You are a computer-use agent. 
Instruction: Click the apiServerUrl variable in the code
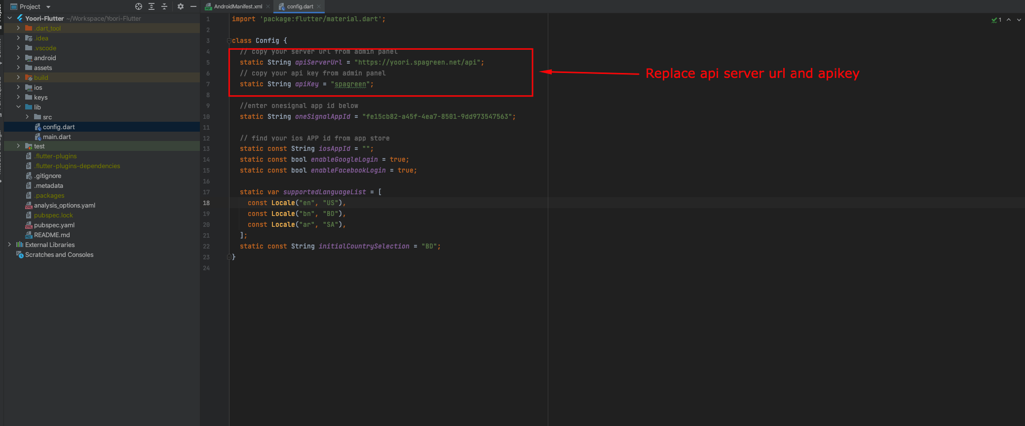coord(318,62)
